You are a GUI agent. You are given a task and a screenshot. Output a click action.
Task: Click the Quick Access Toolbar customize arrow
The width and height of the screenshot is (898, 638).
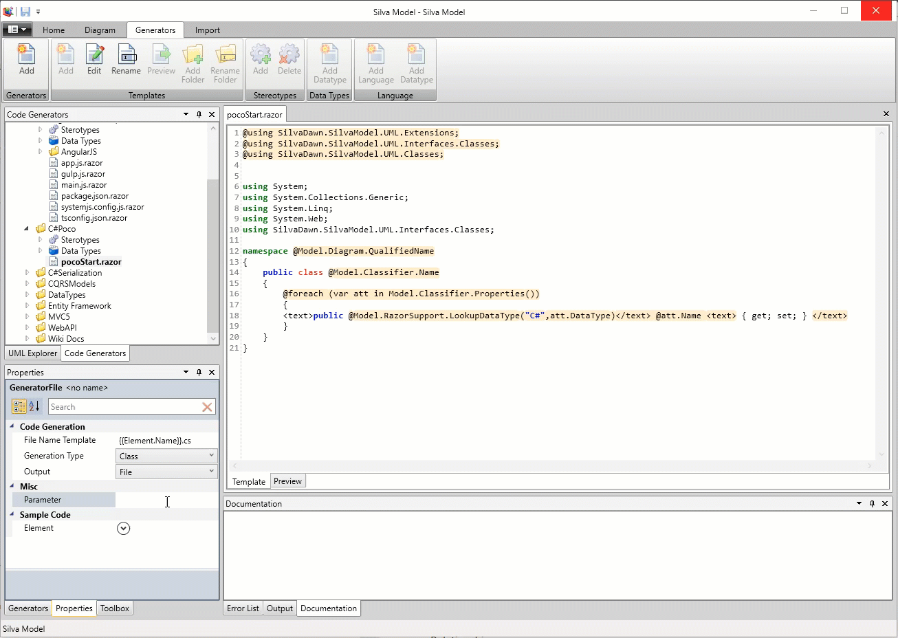click(x=38, y=12)
